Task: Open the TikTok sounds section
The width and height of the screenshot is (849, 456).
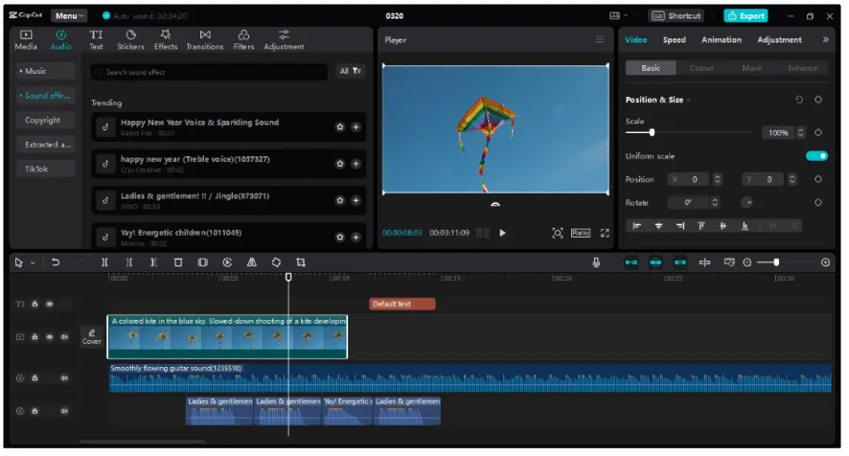Action: coord(45,169)
